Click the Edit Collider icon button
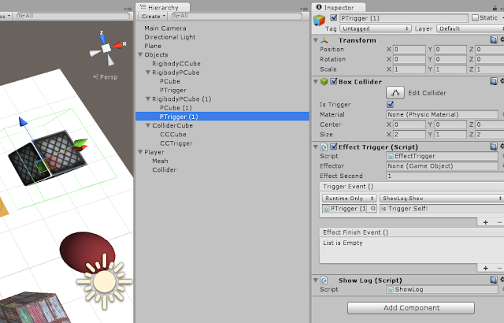Image resolution: width=504 pixels, height=323 pixels. (395, 93)
